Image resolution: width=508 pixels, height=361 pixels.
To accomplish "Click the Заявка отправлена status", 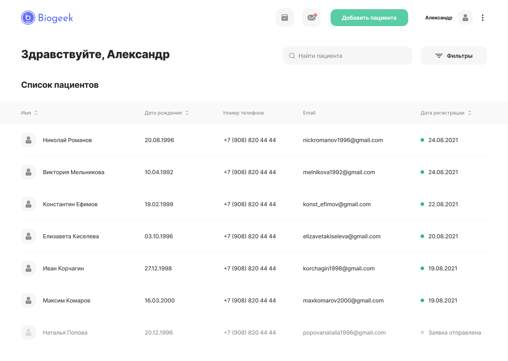I will [454, 333].
